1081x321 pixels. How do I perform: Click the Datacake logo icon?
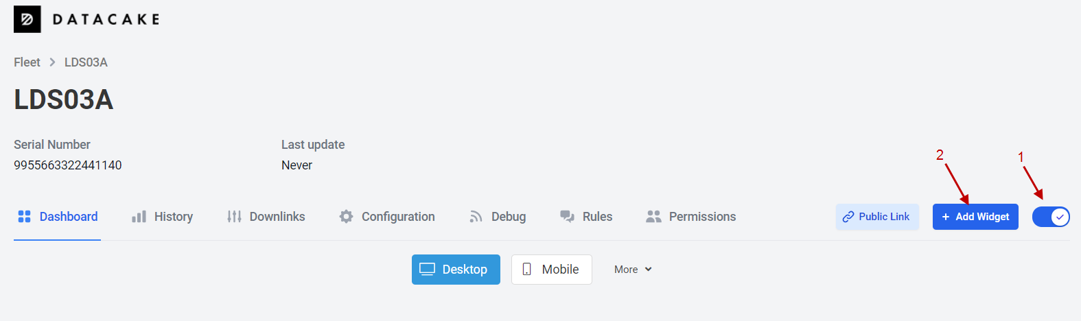pyautogui.click(x=27, y=19)
